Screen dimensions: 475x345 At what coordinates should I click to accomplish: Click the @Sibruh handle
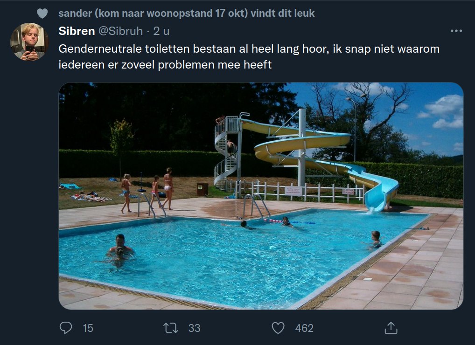(121, 31)
